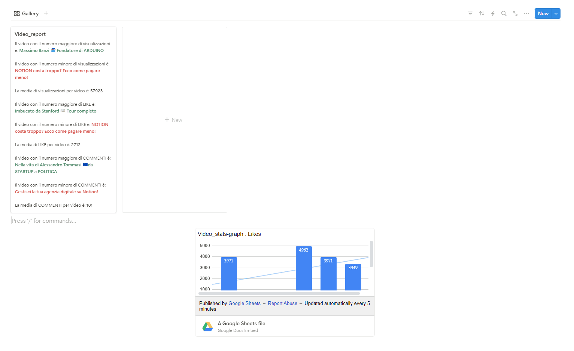Click 'Massimo Banzi Fondatore di ARDUINO' text
This screenshot has height=351, width=574.
(x=61, y=50)
